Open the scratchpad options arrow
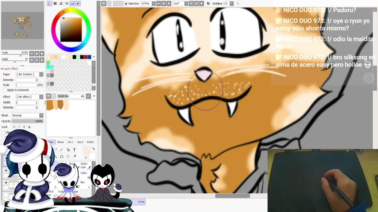This screenshot has height=212, width=378. click(x=94, y=96)
